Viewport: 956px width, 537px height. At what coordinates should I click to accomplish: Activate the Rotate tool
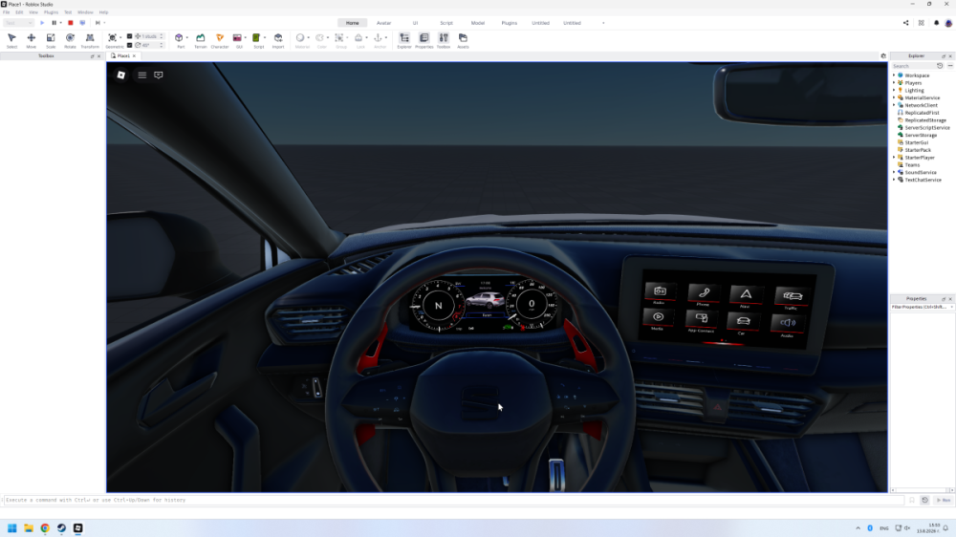(x=70, y=40)
